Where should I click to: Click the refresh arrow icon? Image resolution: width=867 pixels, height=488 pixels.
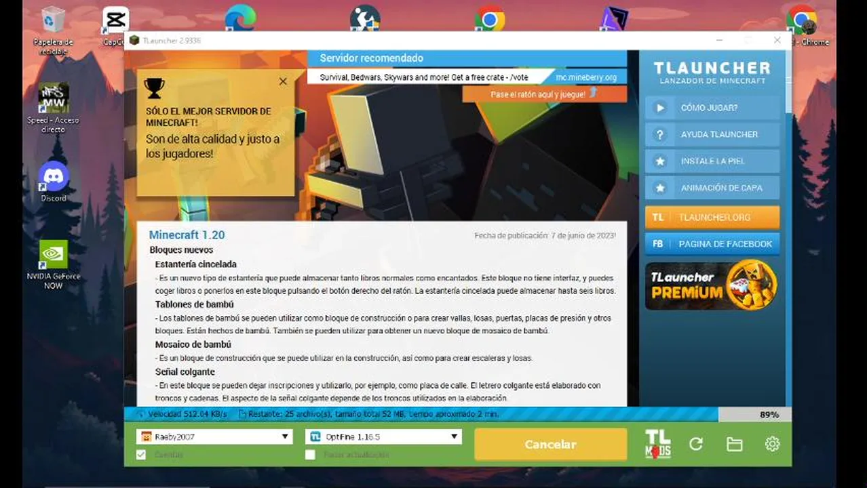click(696, 444)
